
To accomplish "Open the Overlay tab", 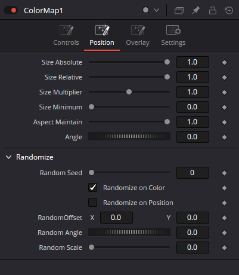I will [138, 36].
